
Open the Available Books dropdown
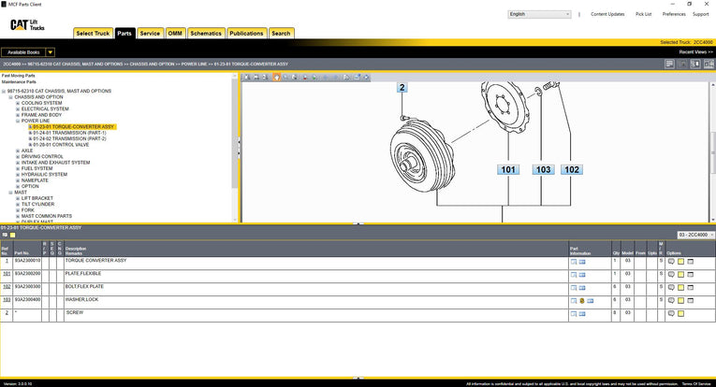tap(50, 52)
